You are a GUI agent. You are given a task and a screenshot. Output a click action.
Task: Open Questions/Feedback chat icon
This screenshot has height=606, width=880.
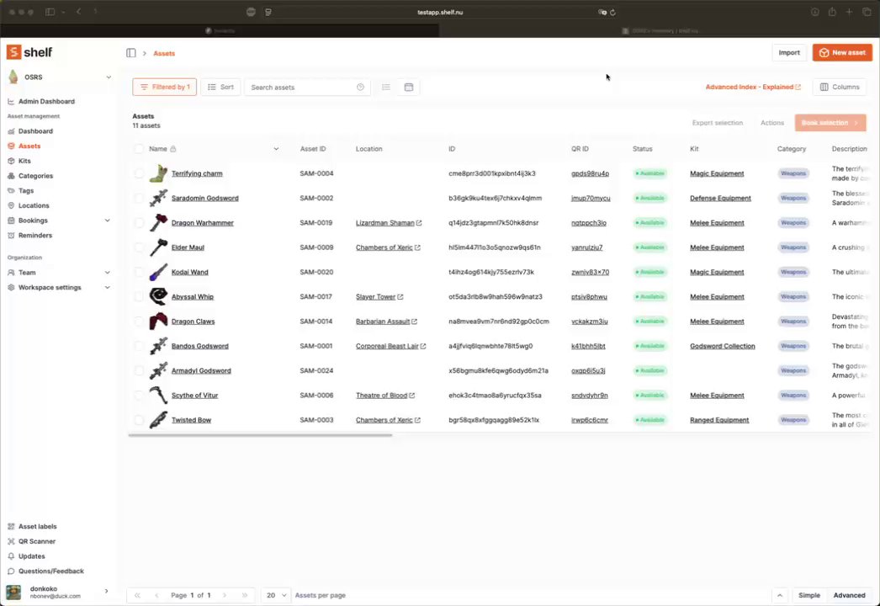tap(11, 571)
